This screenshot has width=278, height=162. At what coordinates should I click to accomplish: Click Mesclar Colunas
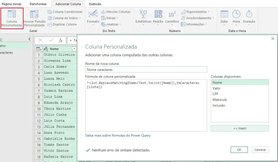coord(116,12)
